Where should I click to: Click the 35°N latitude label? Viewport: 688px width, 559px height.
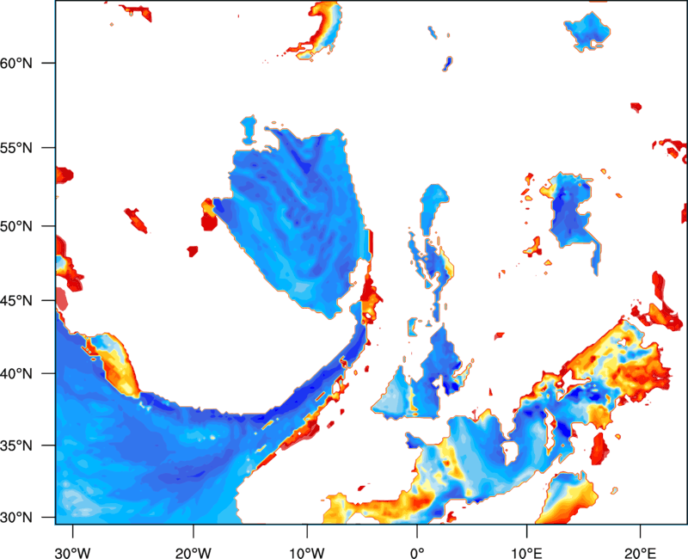(x=16, y=445)
